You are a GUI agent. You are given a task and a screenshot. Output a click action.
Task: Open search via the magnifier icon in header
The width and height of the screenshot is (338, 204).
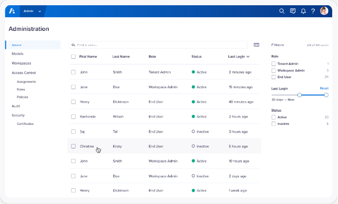282,11
